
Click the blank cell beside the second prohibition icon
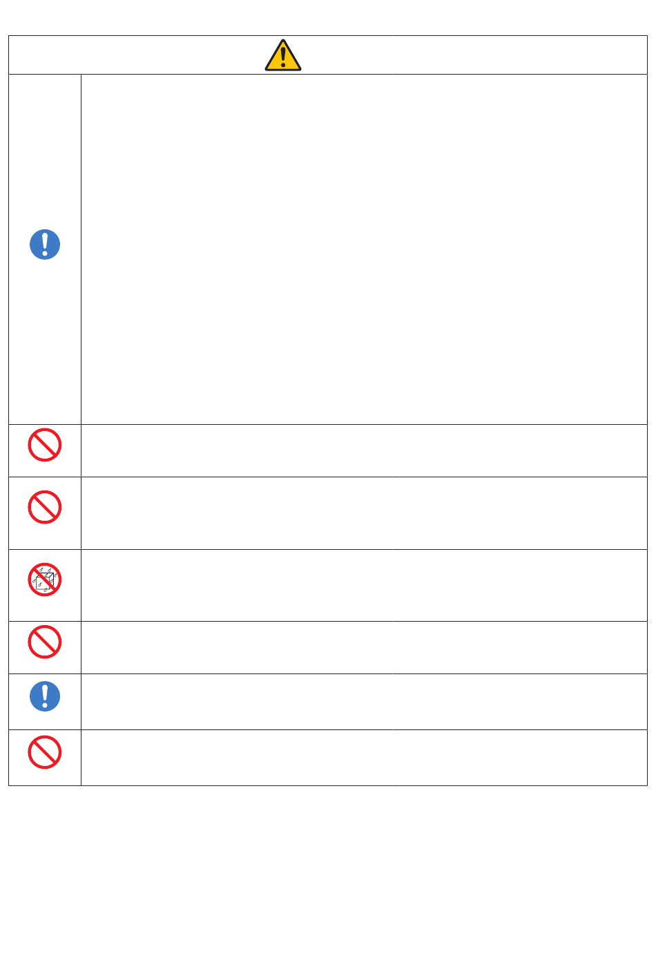[x=364, y=513]
